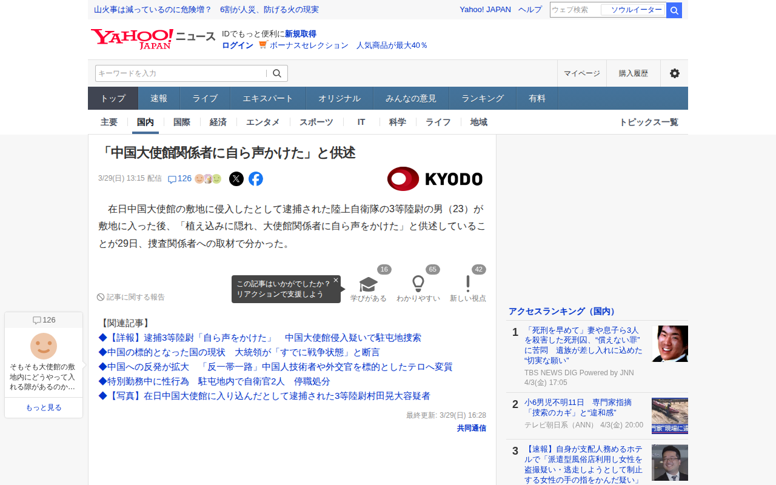The width and height of the screenshot is (776, 485).
Task: Share article on X
Action: click(236, 179)
